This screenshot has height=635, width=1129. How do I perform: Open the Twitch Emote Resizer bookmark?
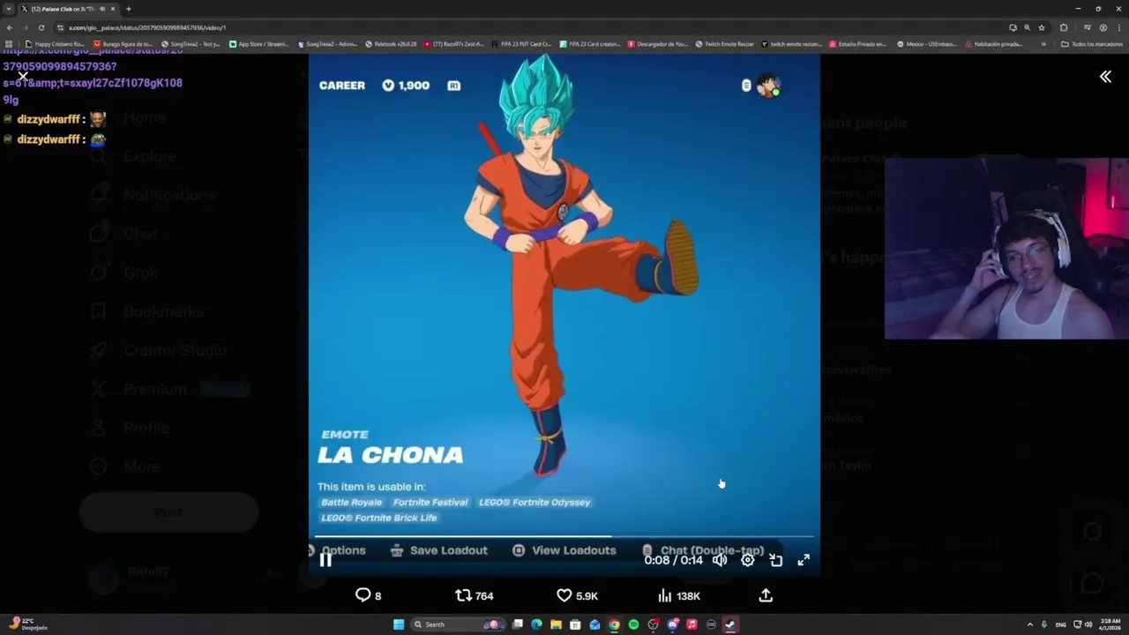point(725,44)
